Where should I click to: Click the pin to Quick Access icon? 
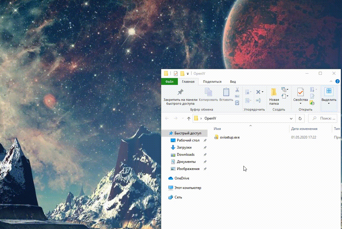pos(180,92)
